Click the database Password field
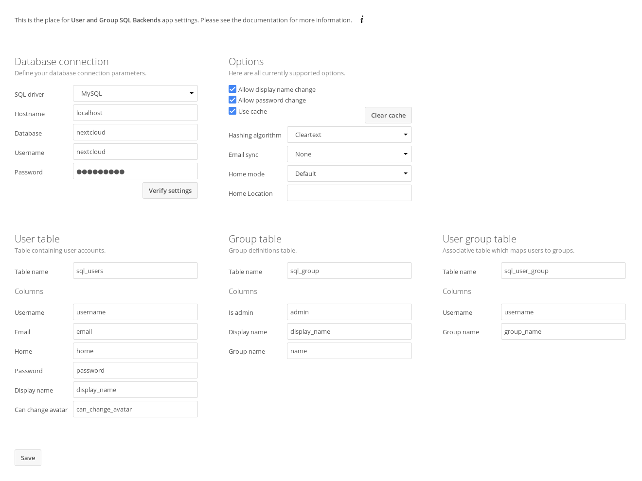This screenshot has height=481, width=642. pos(135,171)
